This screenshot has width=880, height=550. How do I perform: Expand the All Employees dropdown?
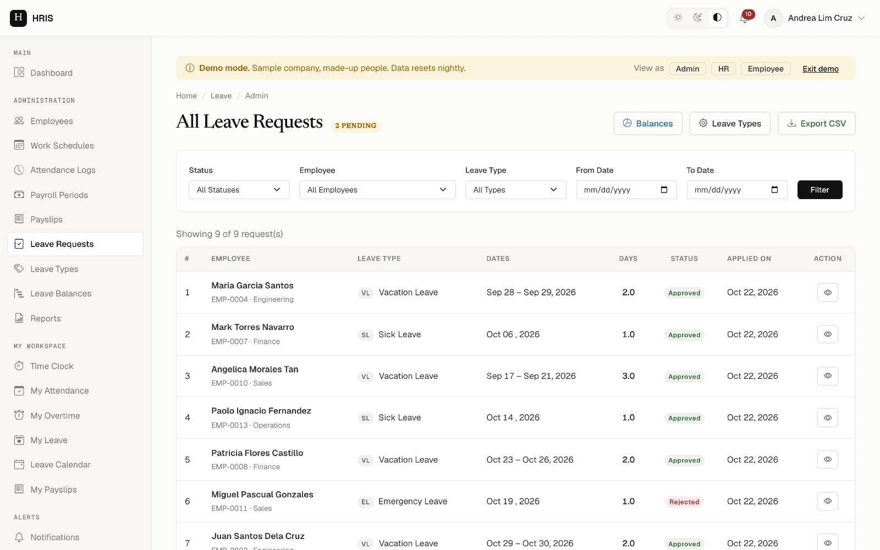coord(377,190)
